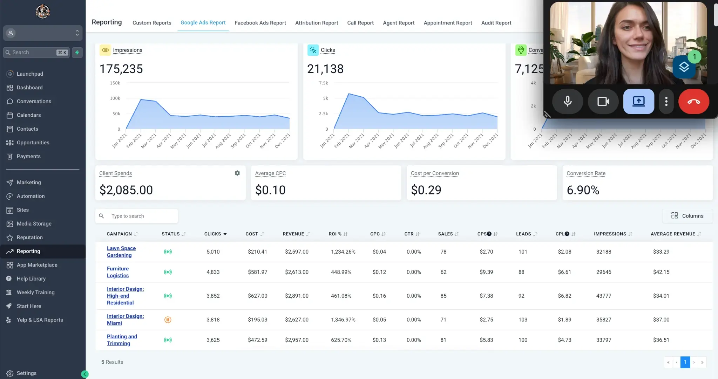Stop screen sharing in the video call
This screenshot has height=379, width=718.
(x=638, y=102)
